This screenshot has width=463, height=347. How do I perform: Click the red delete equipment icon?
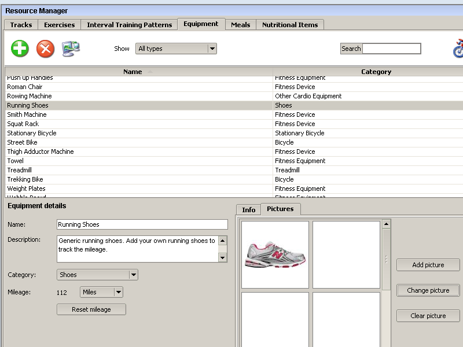coord(45,49)
